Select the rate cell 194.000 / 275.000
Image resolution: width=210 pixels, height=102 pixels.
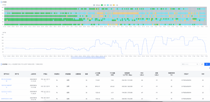[127, 92]
